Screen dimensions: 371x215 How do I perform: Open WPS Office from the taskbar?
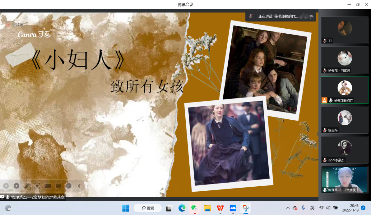pos(220,208)
